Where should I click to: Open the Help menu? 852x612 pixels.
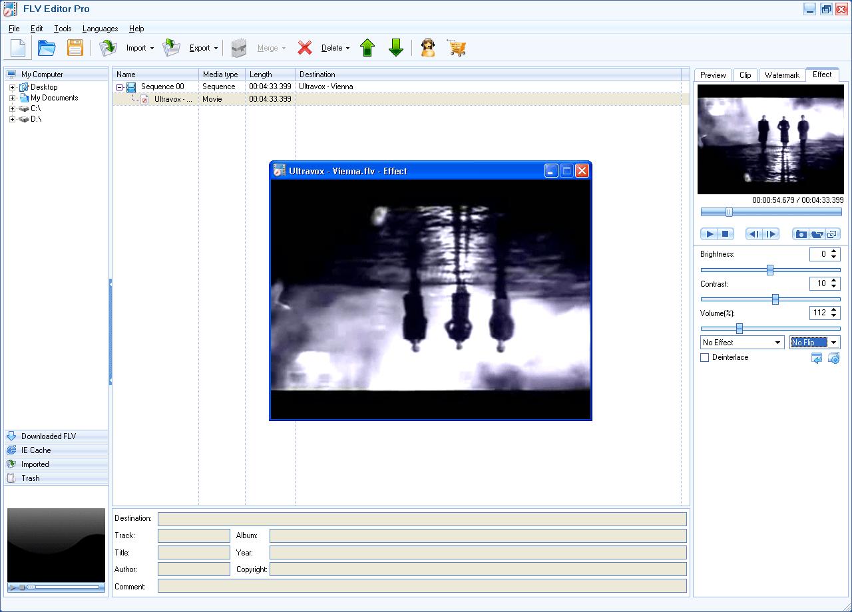(x=136, y=29)
